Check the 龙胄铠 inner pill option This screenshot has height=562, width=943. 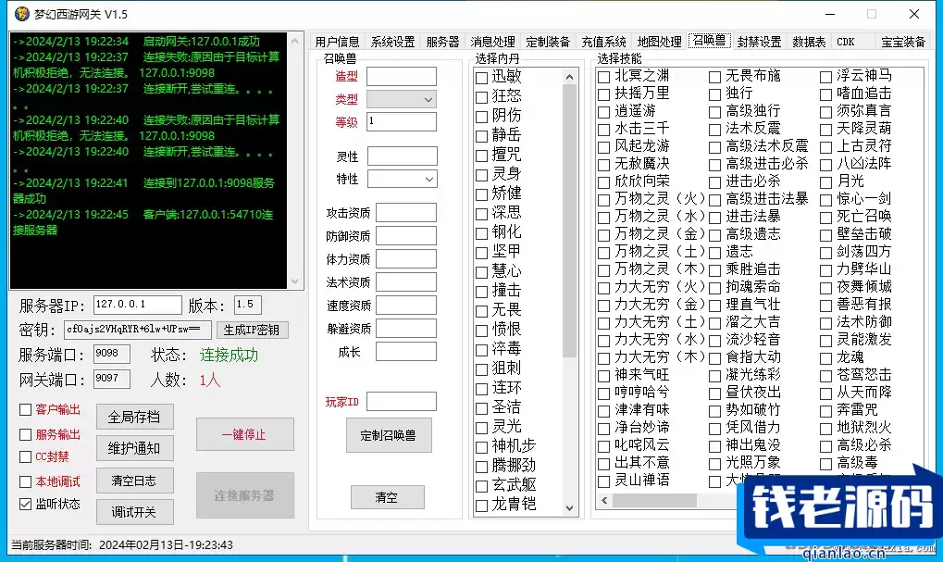coord(481,506)
